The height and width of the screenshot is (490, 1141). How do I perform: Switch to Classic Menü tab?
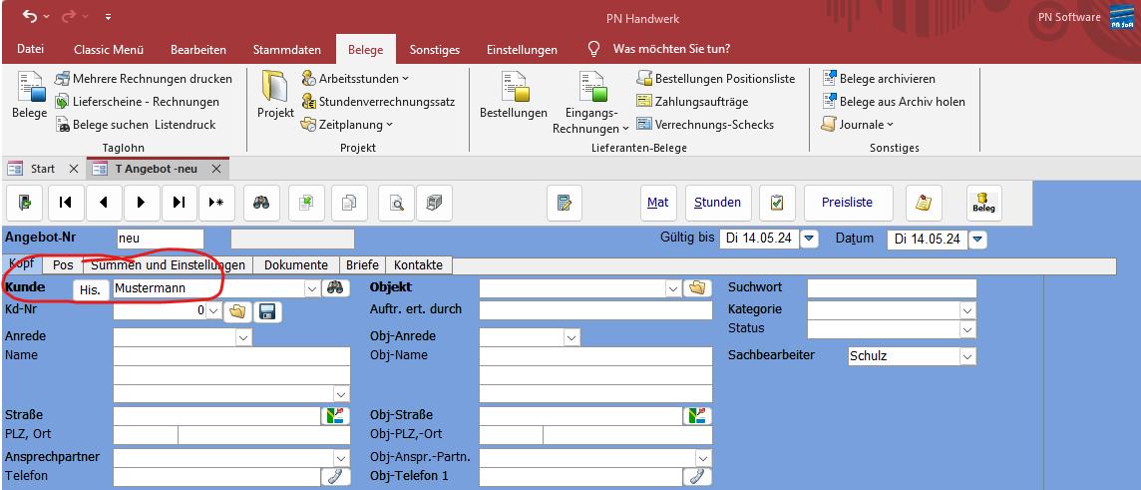pyautogui.click(x=109, y=50)
